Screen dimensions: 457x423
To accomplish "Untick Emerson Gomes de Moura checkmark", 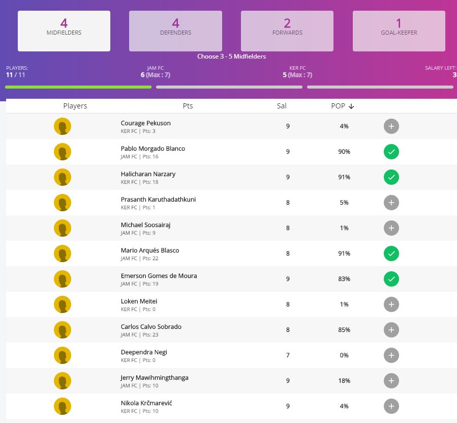I will point(391,279).
